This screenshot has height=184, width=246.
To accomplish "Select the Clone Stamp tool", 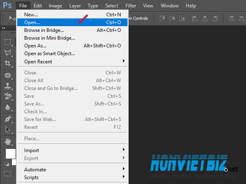I will (x=8, y=86).
